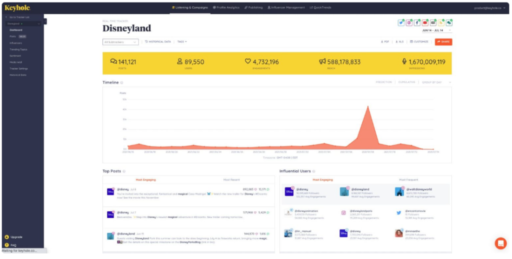Viewport: 512px width, 259px height.
Task: Expand the Jun 14 - Jul 14 date range
Action: click(436, 30)
